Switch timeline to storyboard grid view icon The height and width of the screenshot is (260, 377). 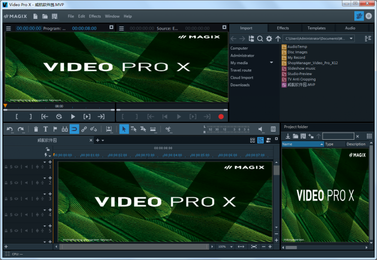(252, 140)
